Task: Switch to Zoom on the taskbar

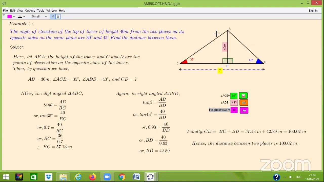Action: click(x=107, y=177)
